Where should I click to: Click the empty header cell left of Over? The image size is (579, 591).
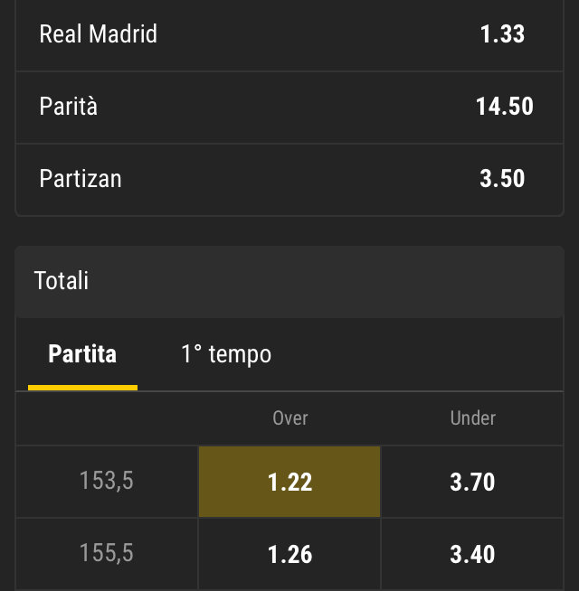tap(107, 417)
